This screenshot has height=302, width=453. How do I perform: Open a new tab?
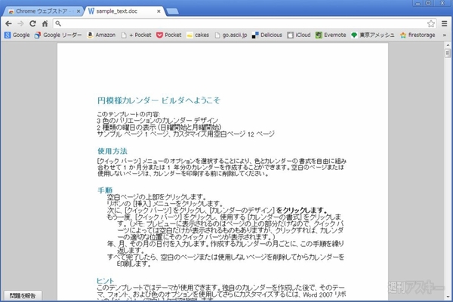[x=172, y=11]
